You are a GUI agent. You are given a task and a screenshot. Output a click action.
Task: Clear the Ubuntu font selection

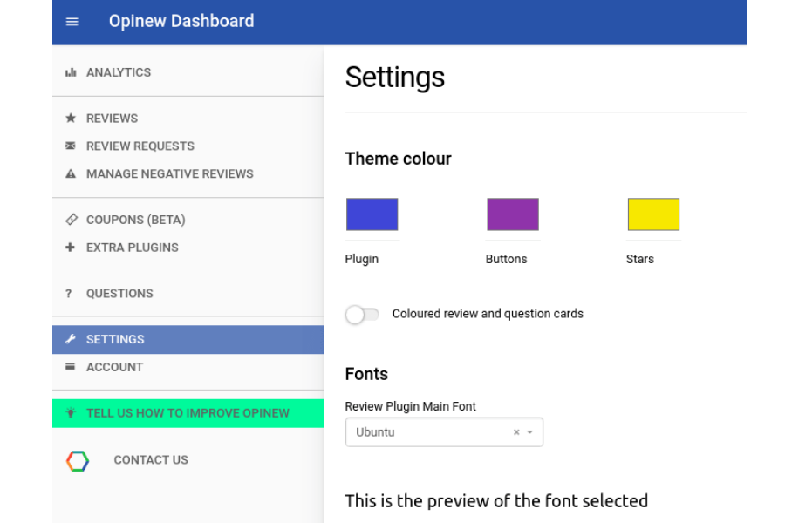pyautogui.click(x=516, y=432)
